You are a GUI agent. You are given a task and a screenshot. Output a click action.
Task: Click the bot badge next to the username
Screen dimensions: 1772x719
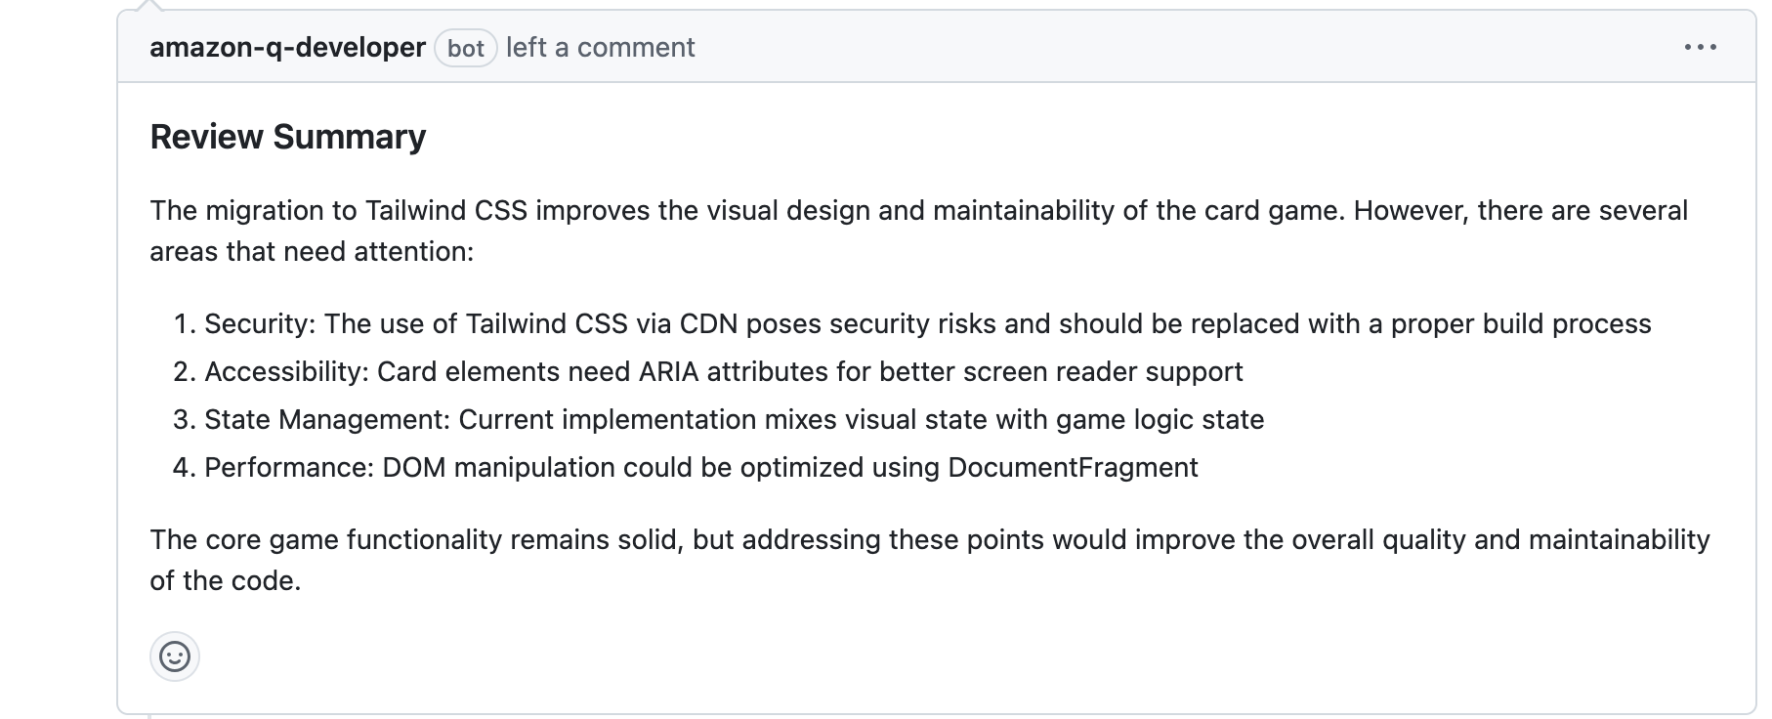[x=466, y=48]
